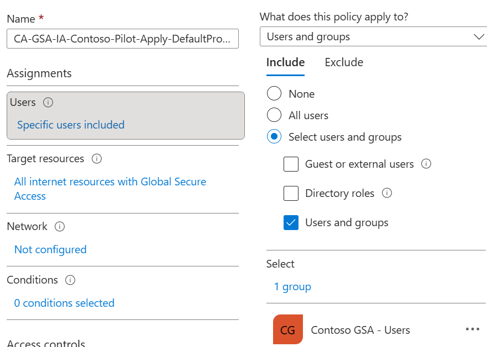Image resolution: width=487 pixels, height=347 pixels.
Task: Click the 1 group link
Action: [292, 287]
